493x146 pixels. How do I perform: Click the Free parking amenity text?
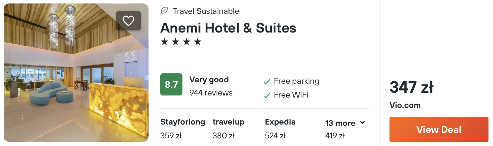coord(296,81)
